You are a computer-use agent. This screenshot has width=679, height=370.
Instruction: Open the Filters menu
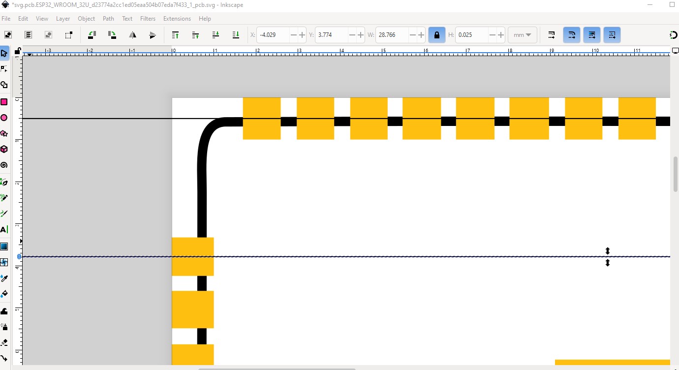tap(148, 19)
